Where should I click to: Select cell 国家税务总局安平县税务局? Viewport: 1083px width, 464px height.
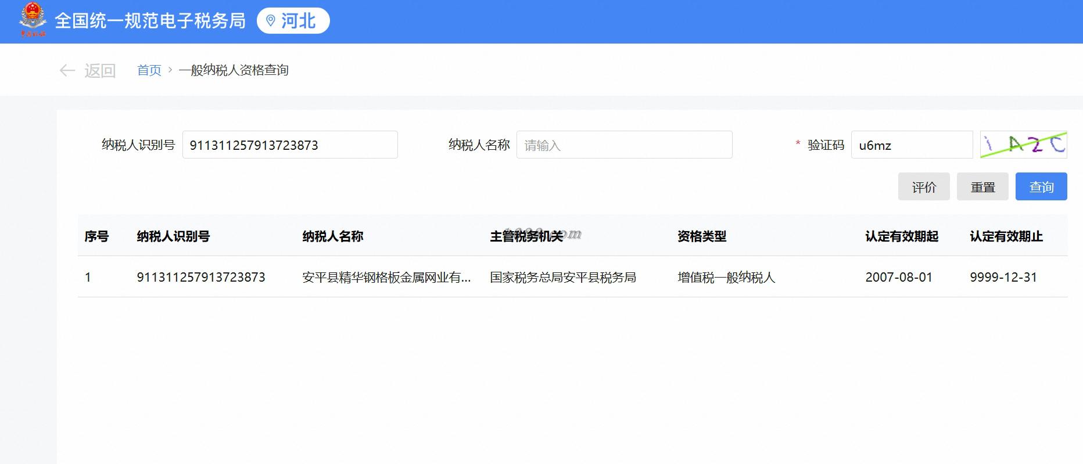pos(563,277)
